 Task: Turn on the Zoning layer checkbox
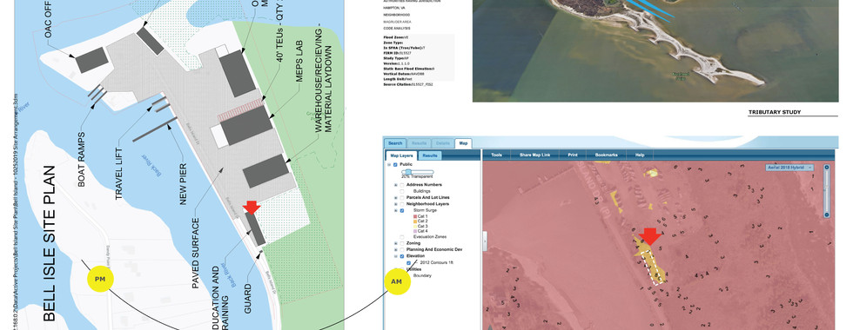(x=402, y=243)
